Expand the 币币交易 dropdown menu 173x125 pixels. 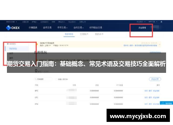(62, 28)
